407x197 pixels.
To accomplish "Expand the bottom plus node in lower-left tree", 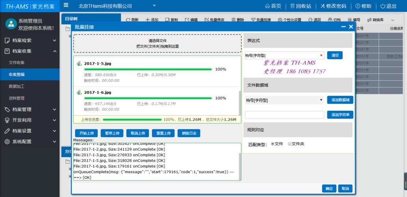I will click(x=70, y=176).
